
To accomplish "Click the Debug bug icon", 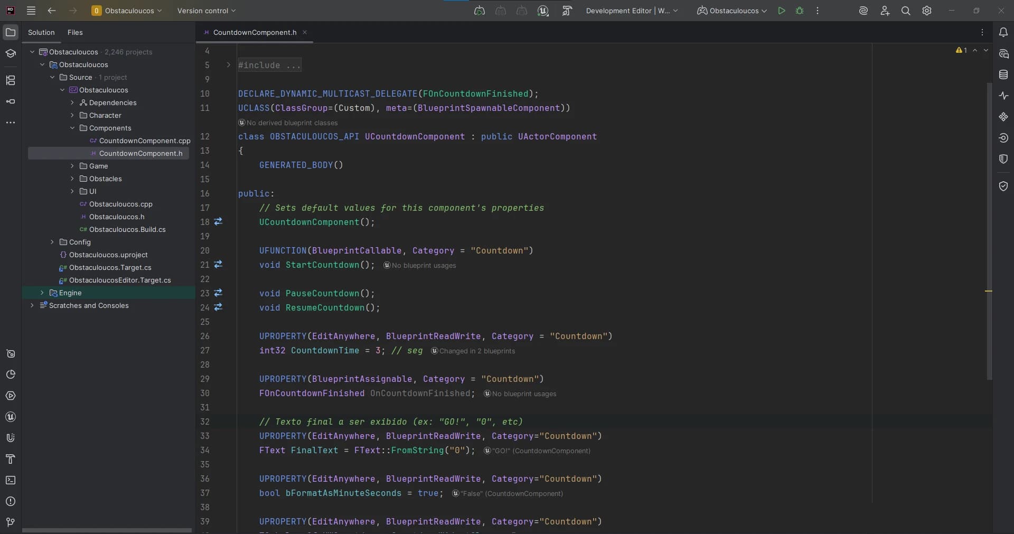I will click(800, 11).
